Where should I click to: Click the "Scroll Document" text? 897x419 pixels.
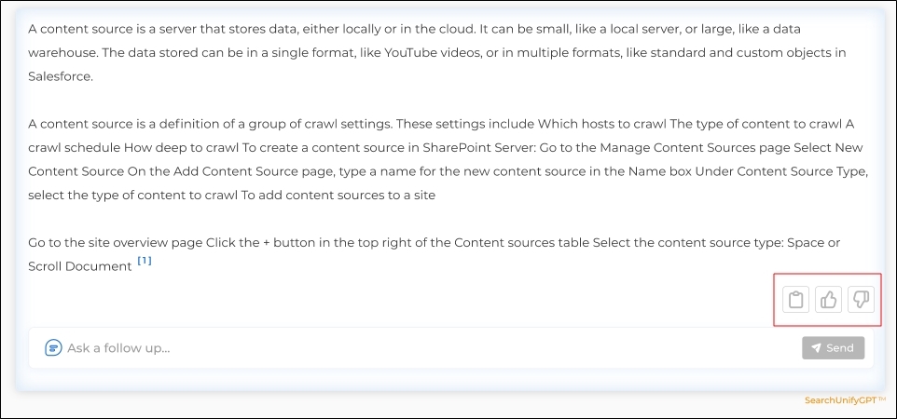[x=80, y=266]
